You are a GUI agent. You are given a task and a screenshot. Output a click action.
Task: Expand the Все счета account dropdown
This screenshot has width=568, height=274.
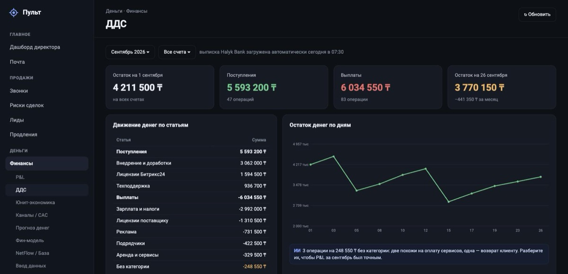tap(177, 52)
